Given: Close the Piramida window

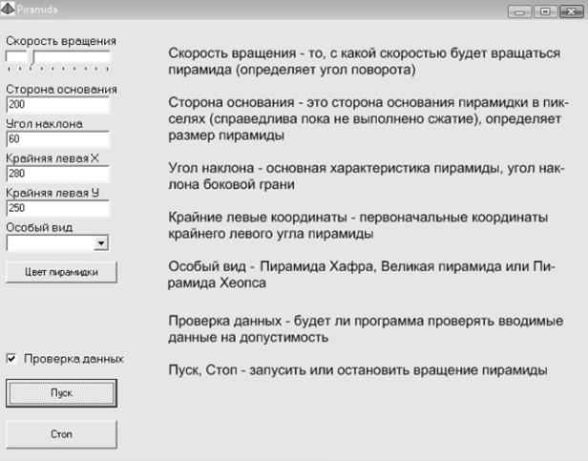Looking at the screenshot, I should [570, 11].
